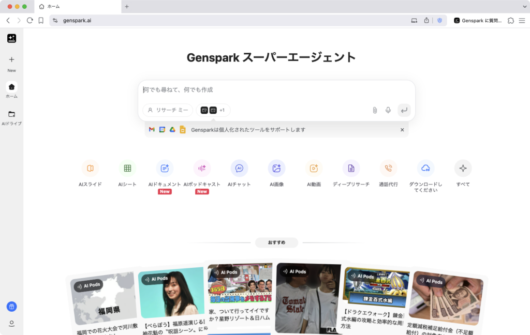Open the browser extensions puzzle icon
Viewport: 530px width, 335px height.
[511, 21]
